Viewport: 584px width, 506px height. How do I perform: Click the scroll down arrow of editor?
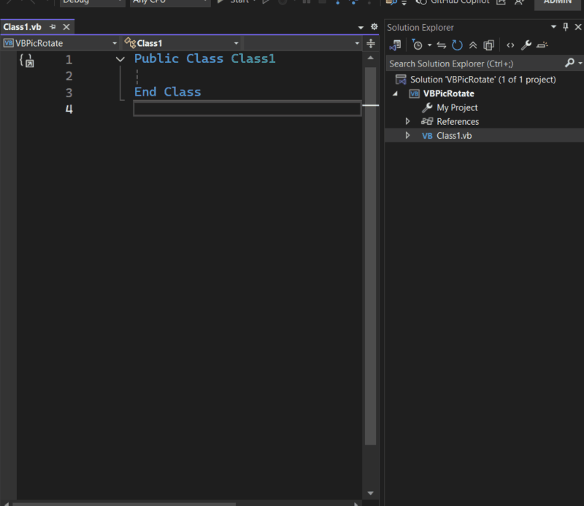point(370,493)
